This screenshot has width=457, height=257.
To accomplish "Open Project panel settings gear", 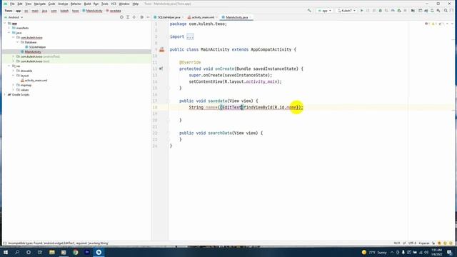I will (x=141, y=17).
